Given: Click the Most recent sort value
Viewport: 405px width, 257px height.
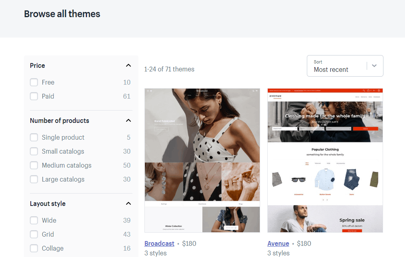Looking at the screenshot, I should pyautogui.click(x=331, y=69).
